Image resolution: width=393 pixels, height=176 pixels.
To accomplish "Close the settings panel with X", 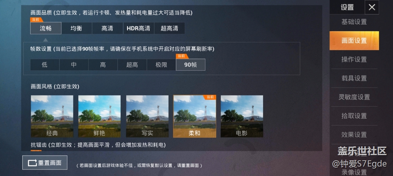I will [372, 7].
